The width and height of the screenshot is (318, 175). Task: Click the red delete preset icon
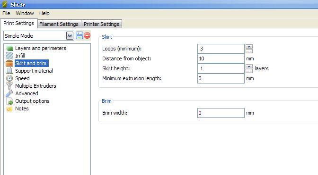87,35
